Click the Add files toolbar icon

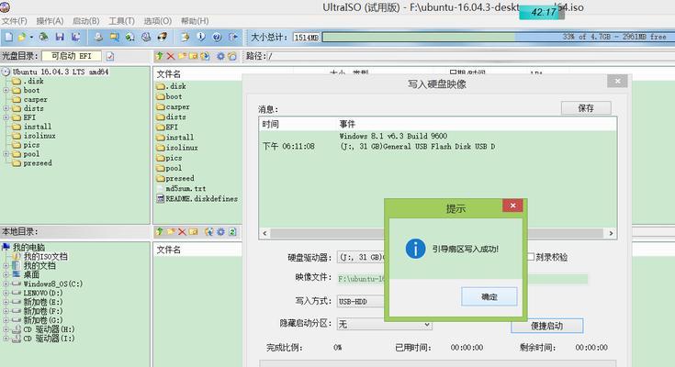click(x=186, y=37)
